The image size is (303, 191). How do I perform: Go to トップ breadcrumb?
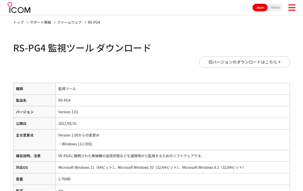pos(18,22)
